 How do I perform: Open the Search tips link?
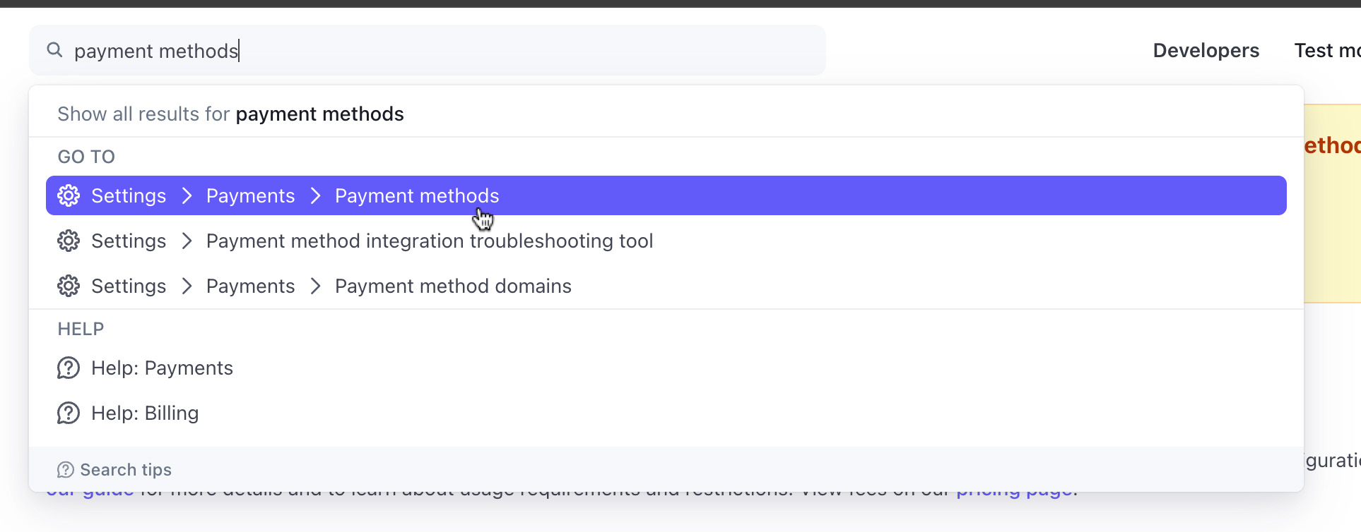coord(126,470)
